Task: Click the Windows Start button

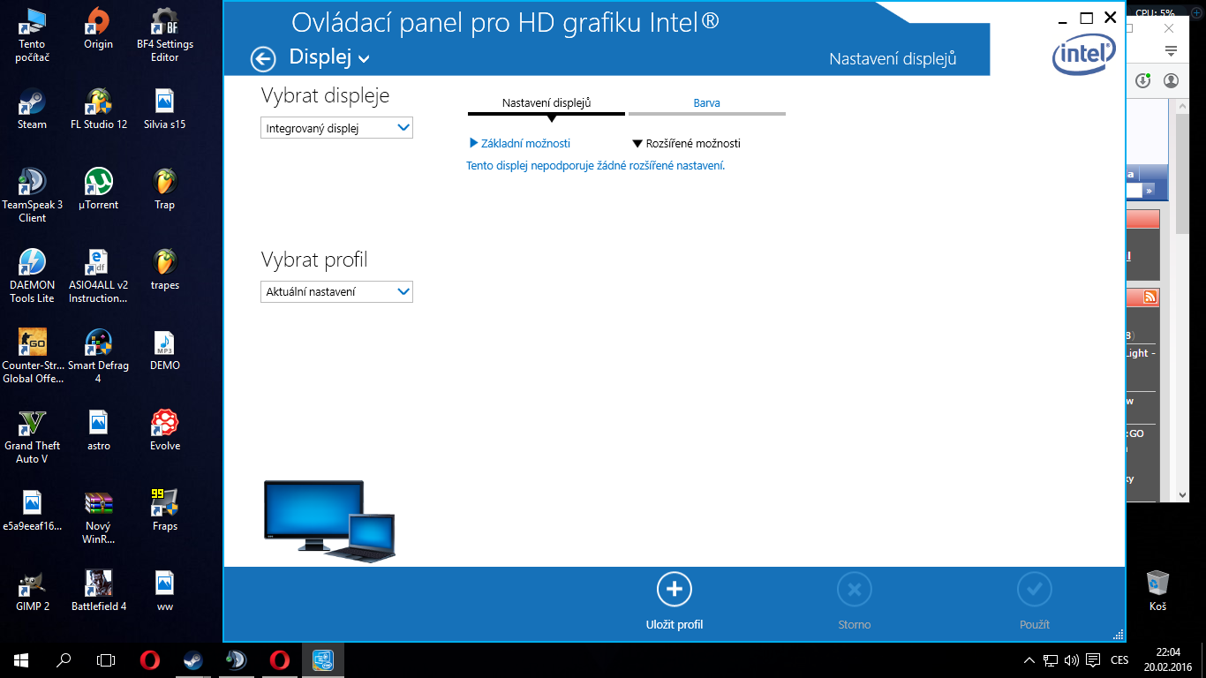Action: [21, 660]
